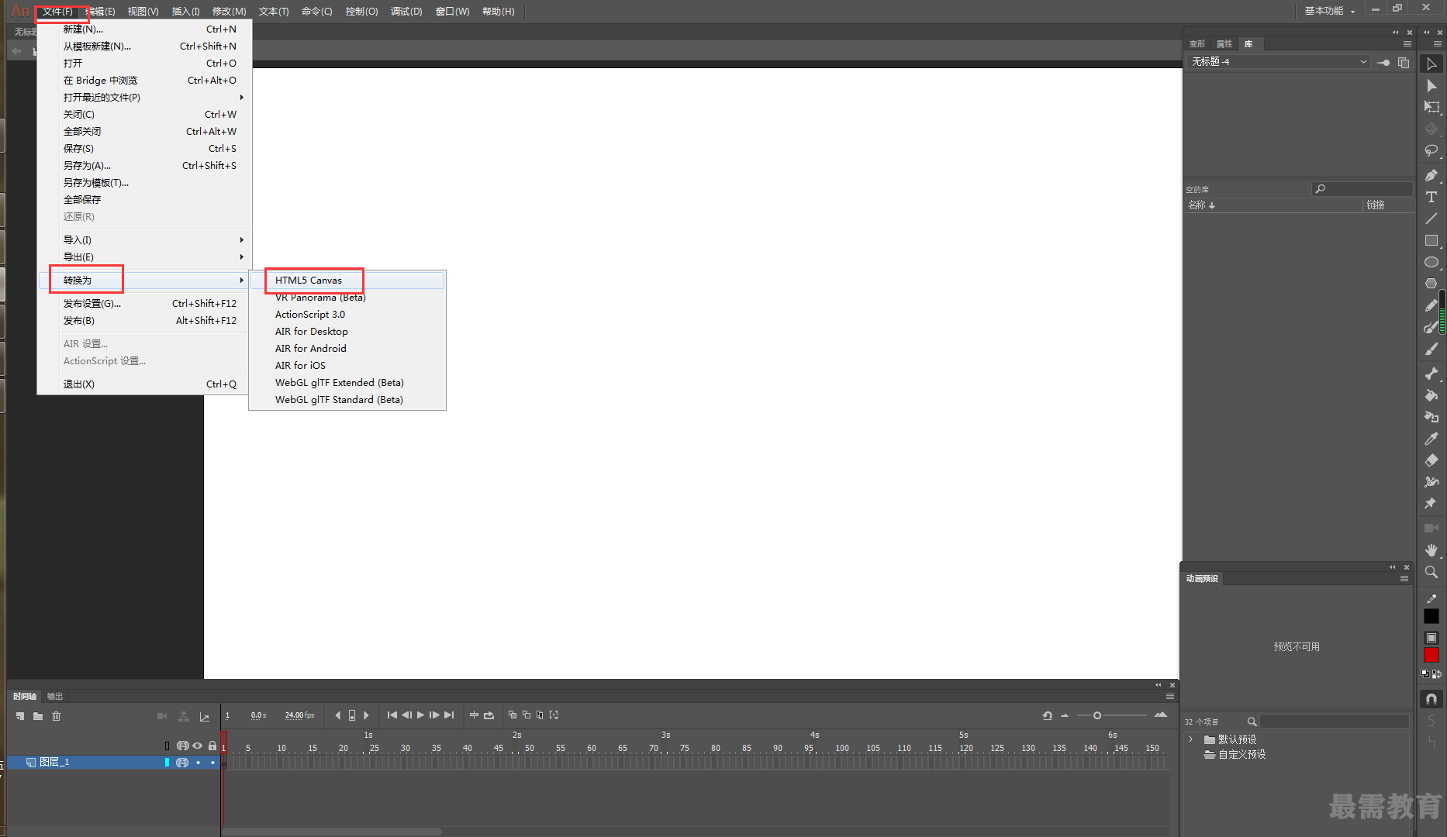1447x837 pixels.
Task: Toggle onion skin button in timeline
Action: pyautogui.click(x=512, y=715)
